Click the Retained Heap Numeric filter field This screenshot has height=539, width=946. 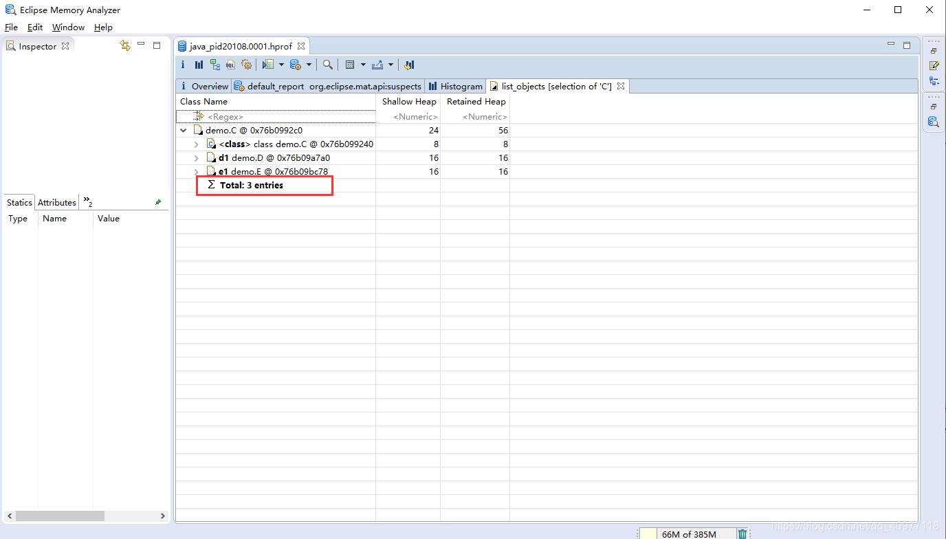point(475,117)
